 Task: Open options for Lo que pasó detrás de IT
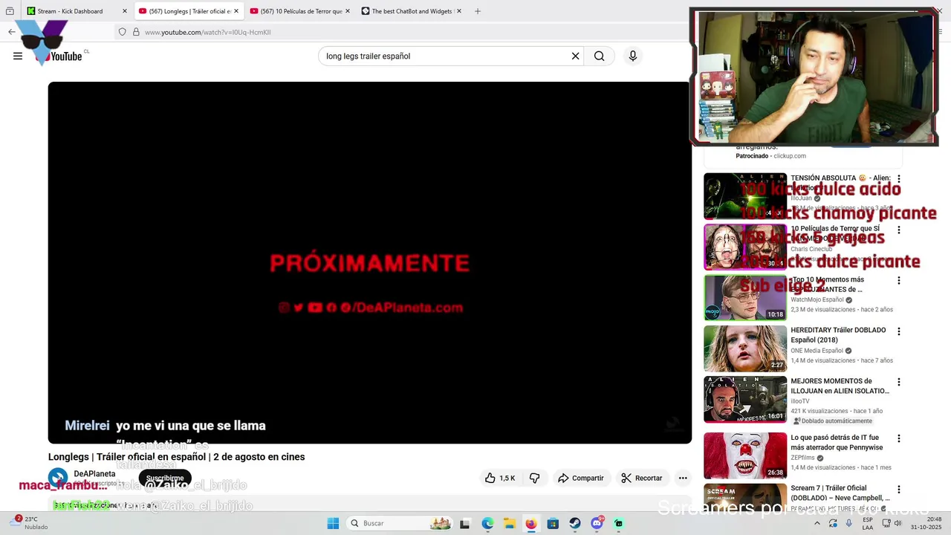(899, 439)
